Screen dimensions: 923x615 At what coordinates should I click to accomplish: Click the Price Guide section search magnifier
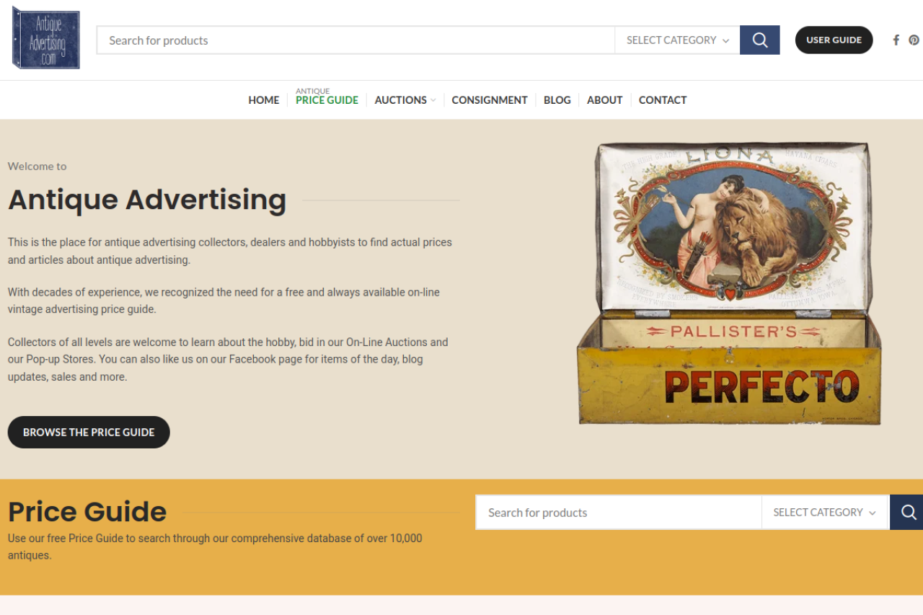[x=907, y=513]
